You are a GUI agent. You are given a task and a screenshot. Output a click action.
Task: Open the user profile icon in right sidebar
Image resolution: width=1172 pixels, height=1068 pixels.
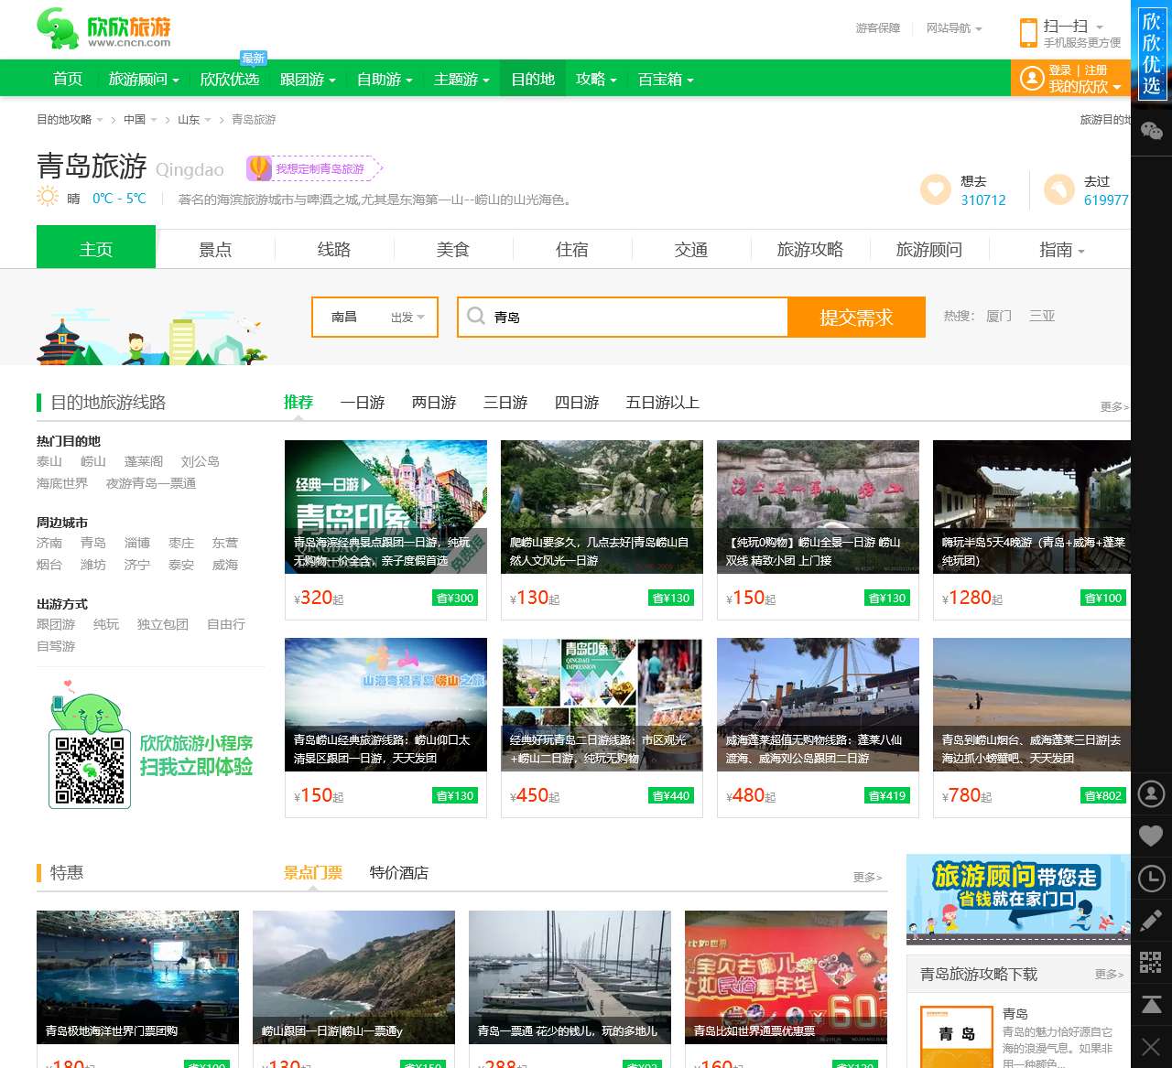coord(1152,794)
